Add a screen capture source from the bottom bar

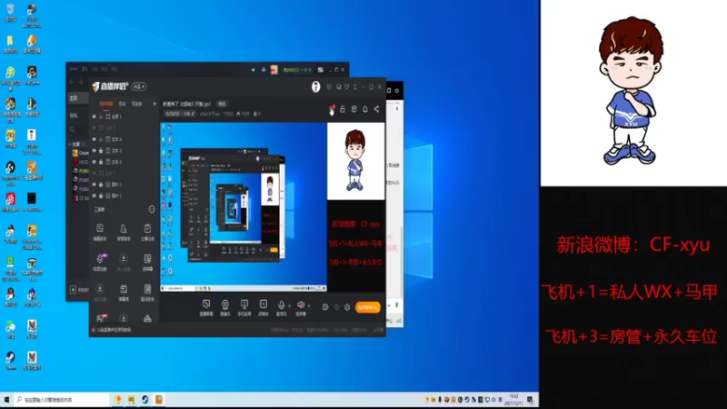tap(206, 307)
